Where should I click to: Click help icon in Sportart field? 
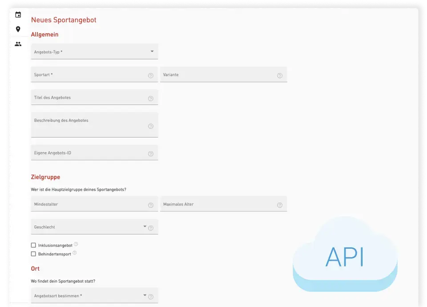click(x=151, y=76)
